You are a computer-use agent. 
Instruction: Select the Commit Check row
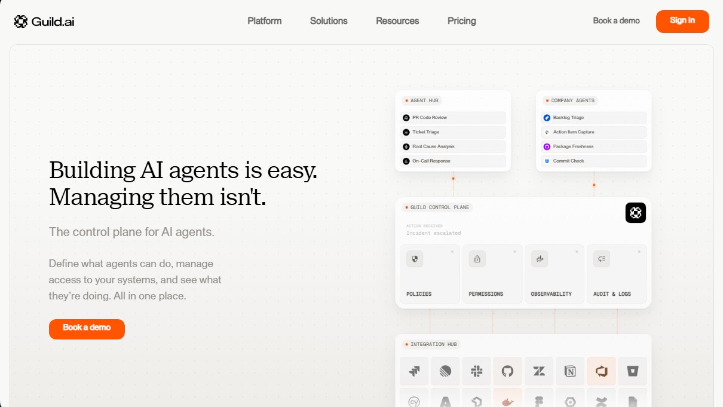coord(594,161)
